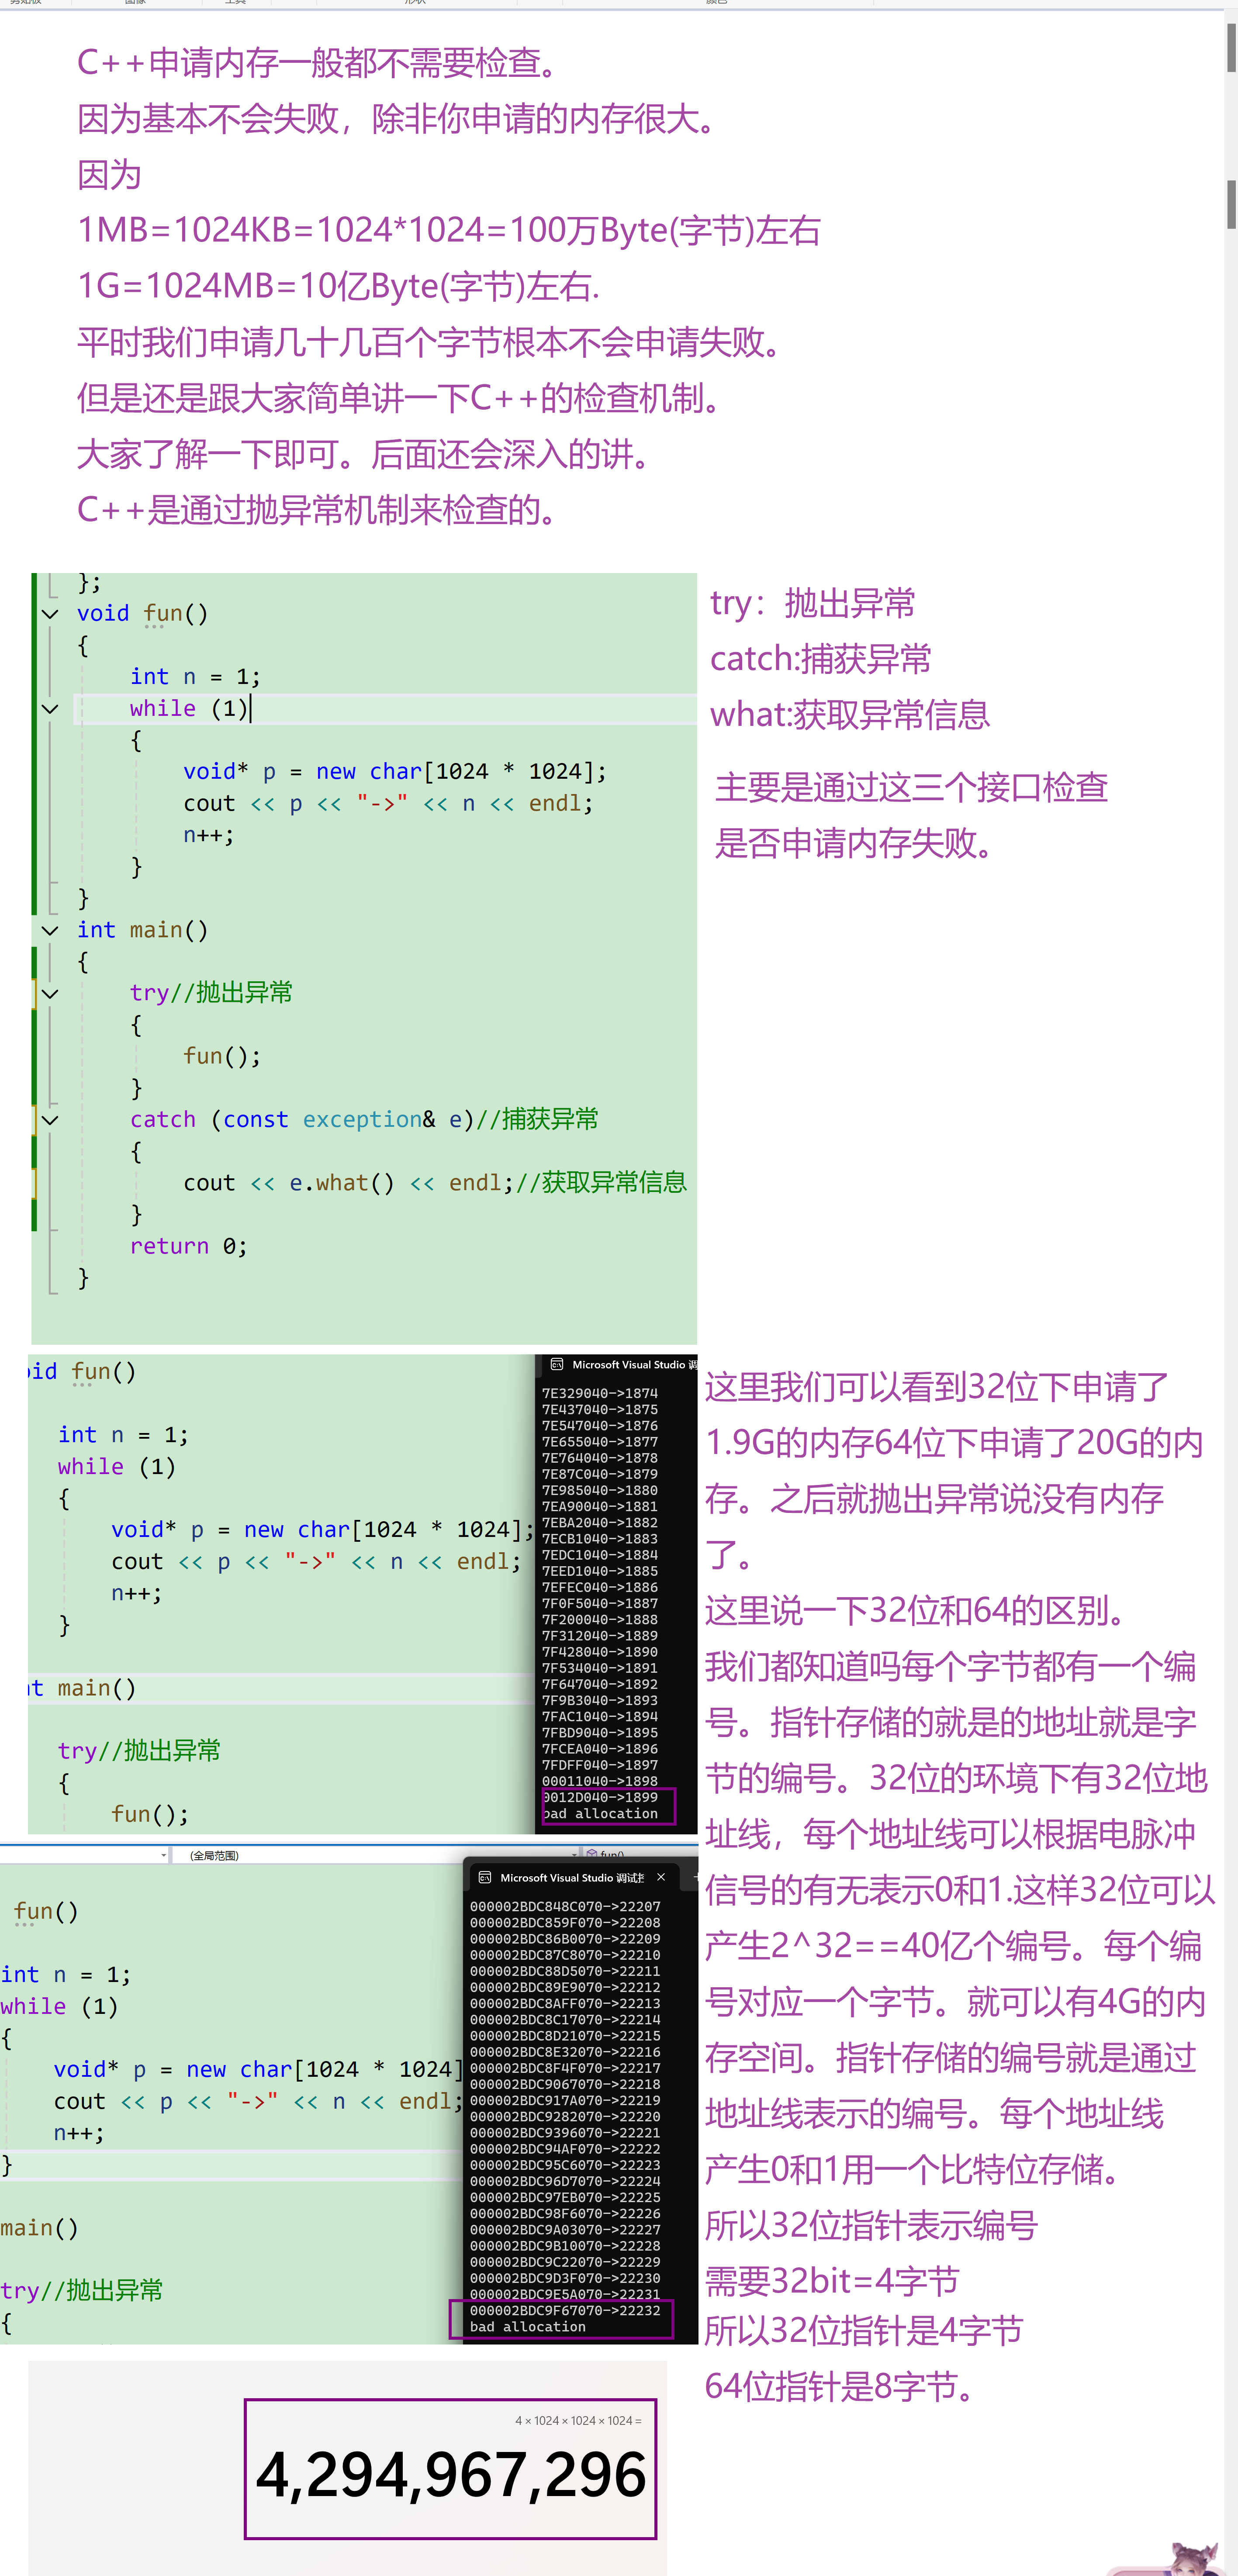Click the upper console 'bad allocation' output line
The width and height of the screenshot is (1238, 2576).
pos(601,1813)
